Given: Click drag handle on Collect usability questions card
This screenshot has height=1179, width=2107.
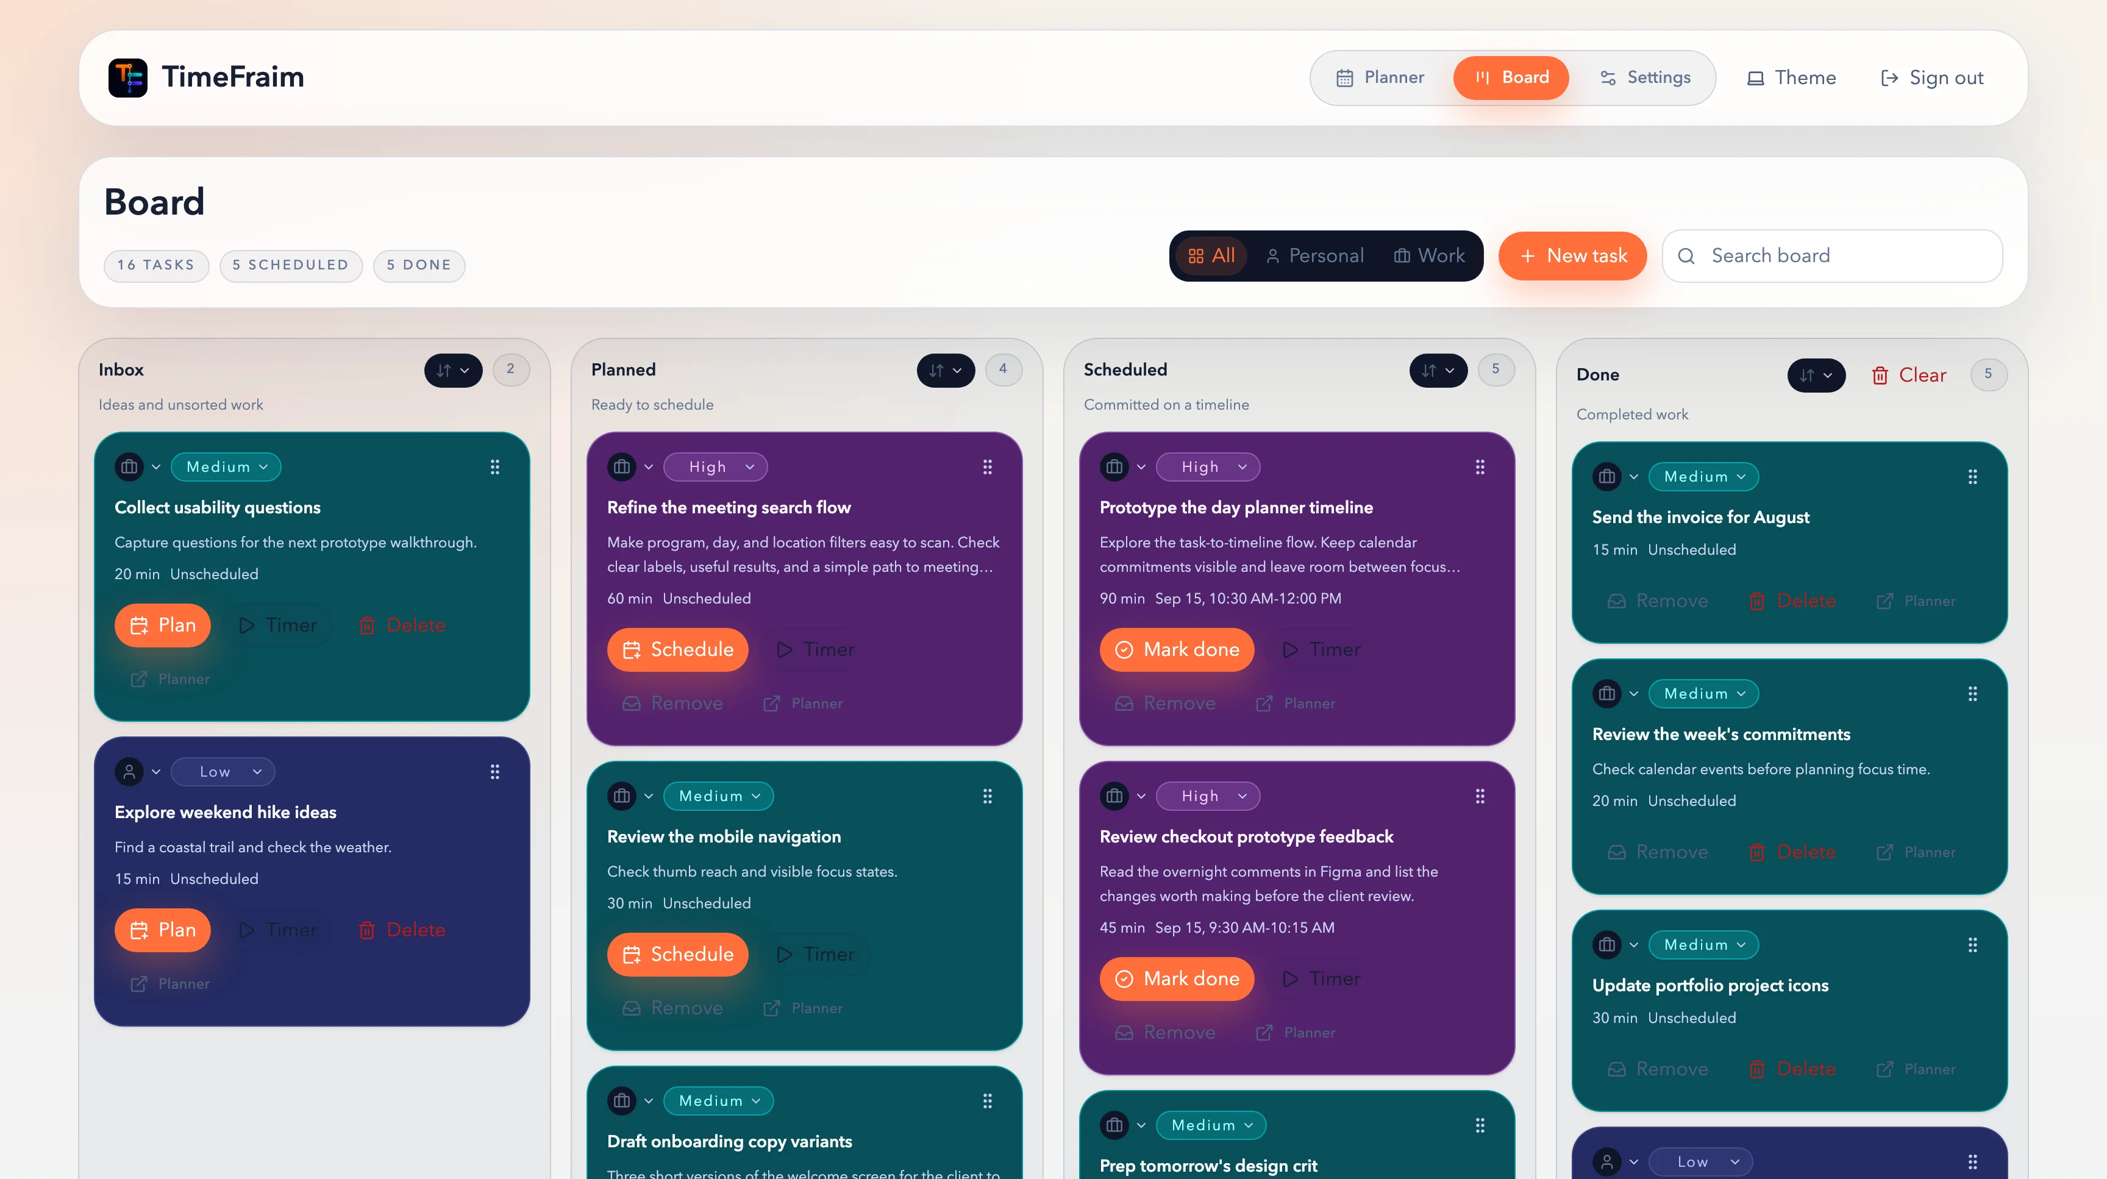Looking at the screenshot, I should (x=495, y=467).
